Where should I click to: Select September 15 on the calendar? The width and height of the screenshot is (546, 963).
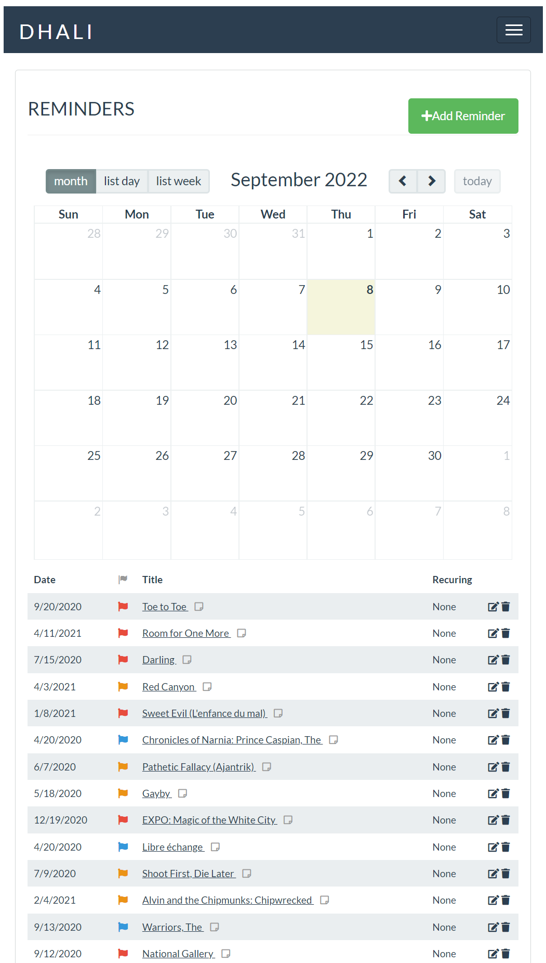point(341,362)
